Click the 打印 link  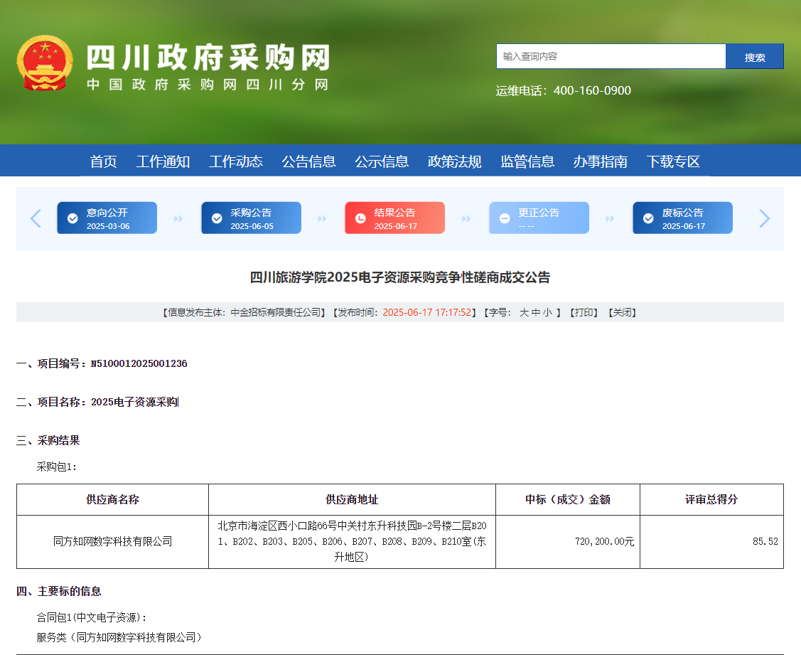[584, 312]
